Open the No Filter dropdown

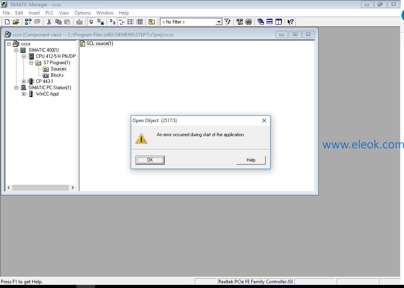(219, 22)
